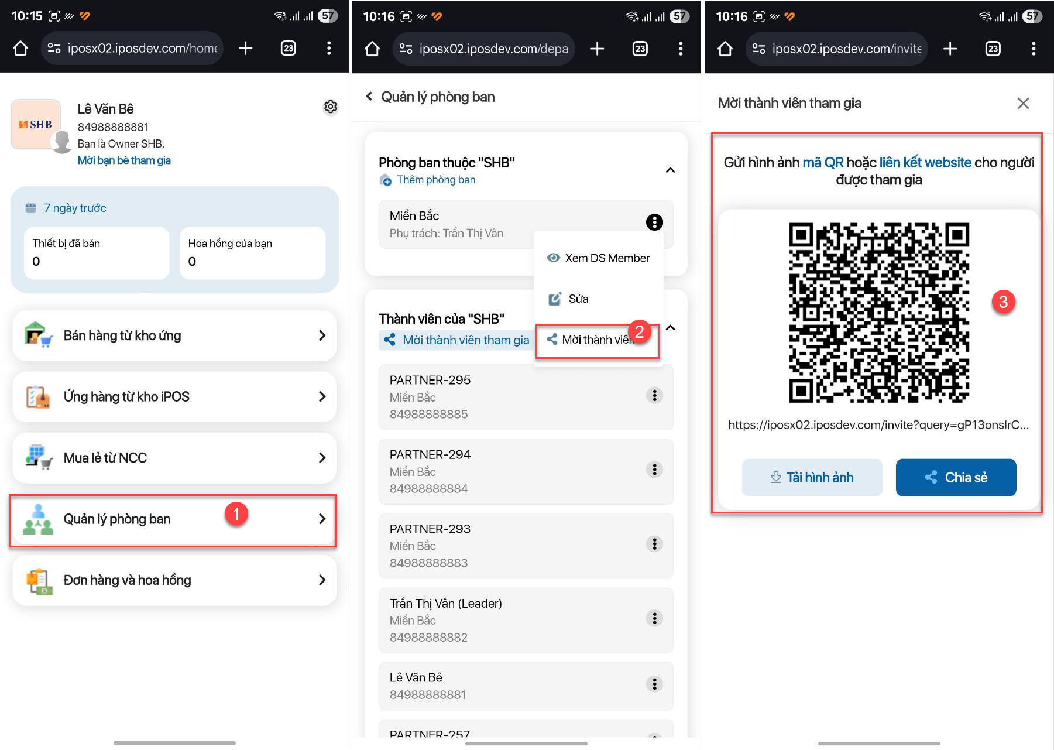Tap home icon in right browser toolbar
The image size is (1054, 750).
(725, 49)
